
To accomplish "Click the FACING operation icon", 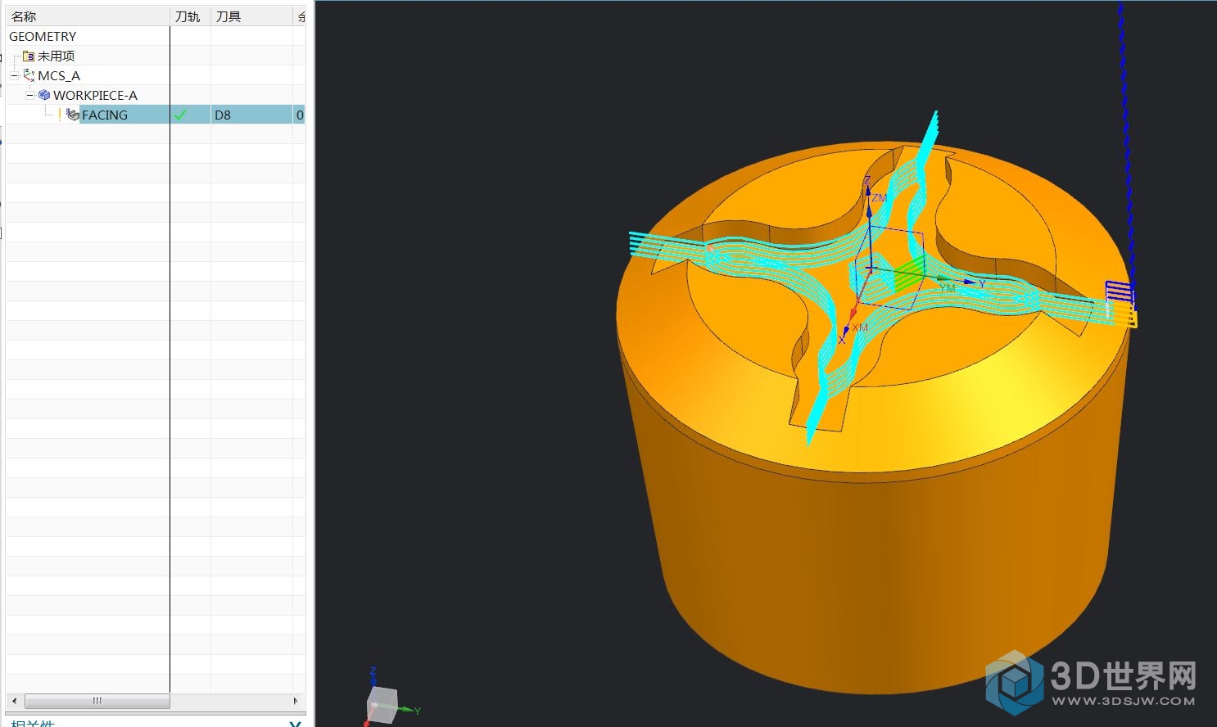I will tap(73, 115).
